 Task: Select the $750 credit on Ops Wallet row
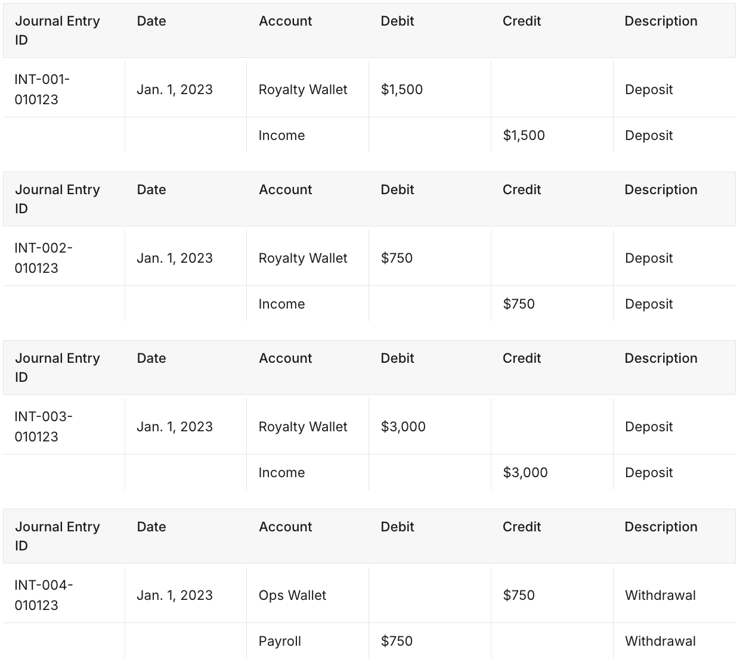click(519, 595)
